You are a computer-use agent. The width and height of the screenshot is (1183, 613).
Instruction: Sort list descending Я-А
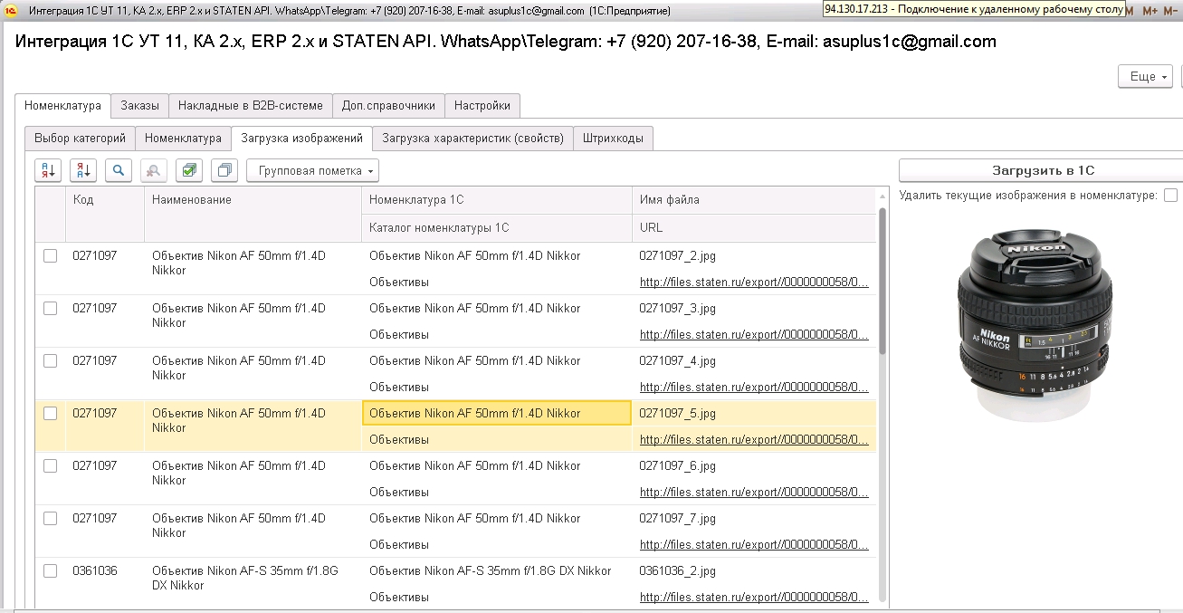pyautogui.click(x=83, y=170)
